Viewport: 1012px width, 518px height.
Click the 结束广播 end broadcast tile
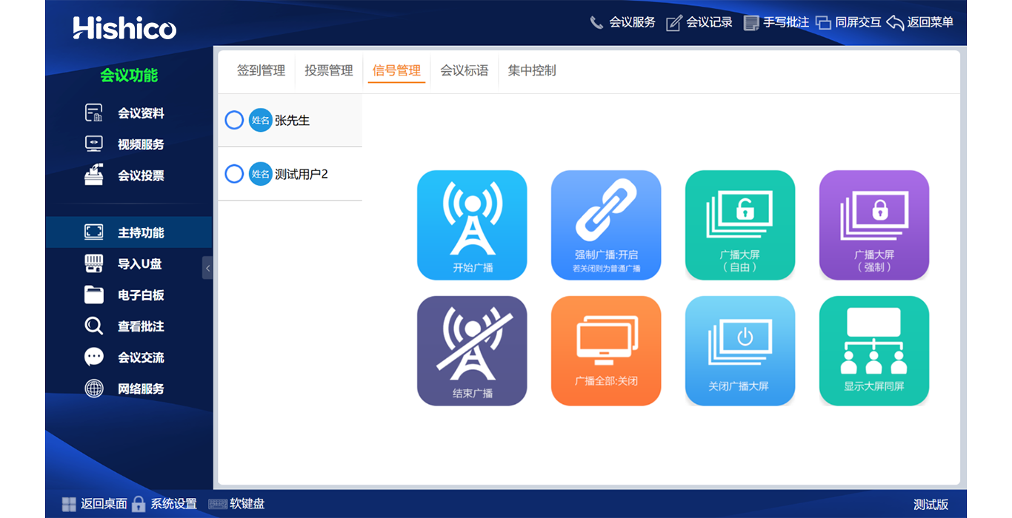point(472,351)
